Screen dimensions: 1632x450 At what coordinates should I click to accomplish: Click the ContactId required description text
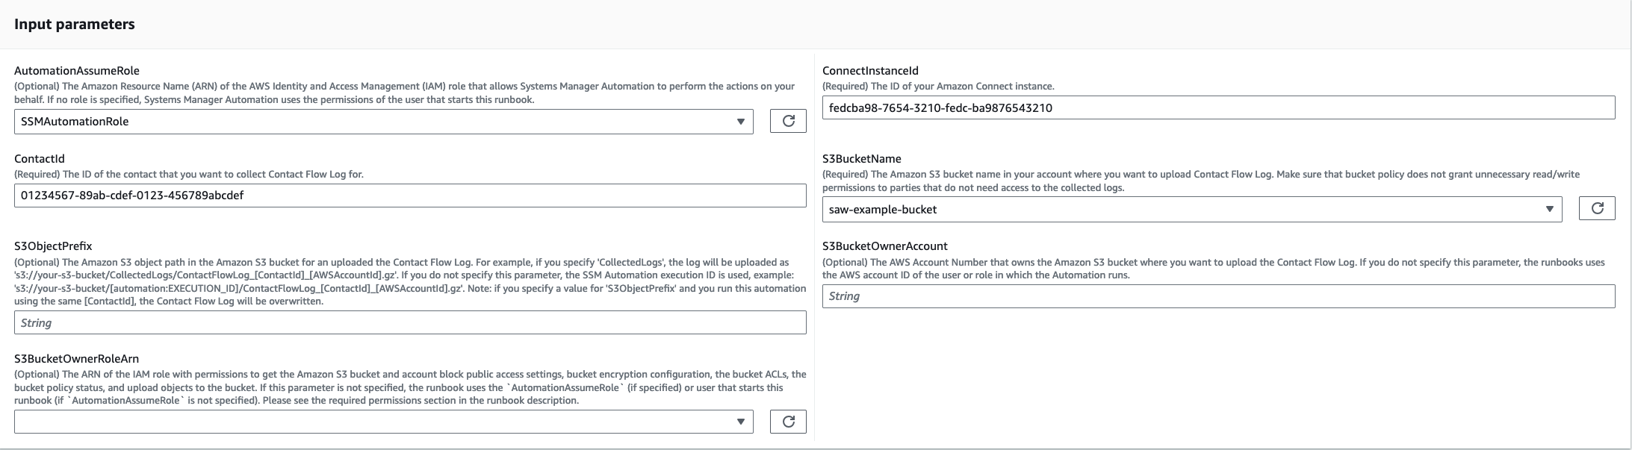click(189, 174)
